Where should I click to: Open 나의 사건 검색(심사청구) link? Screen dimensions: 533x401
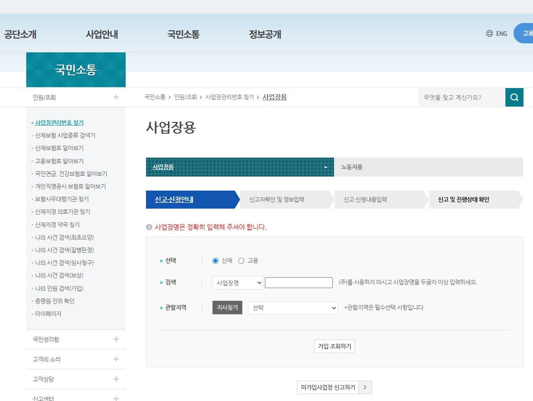pyautogui.click(x=65, y=263)
